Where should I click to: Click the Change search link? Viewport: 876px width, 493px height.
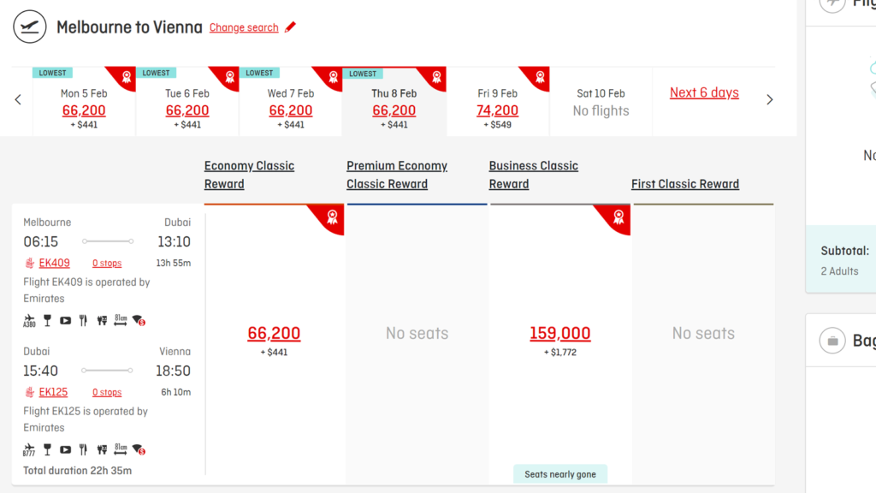(244, 27)
